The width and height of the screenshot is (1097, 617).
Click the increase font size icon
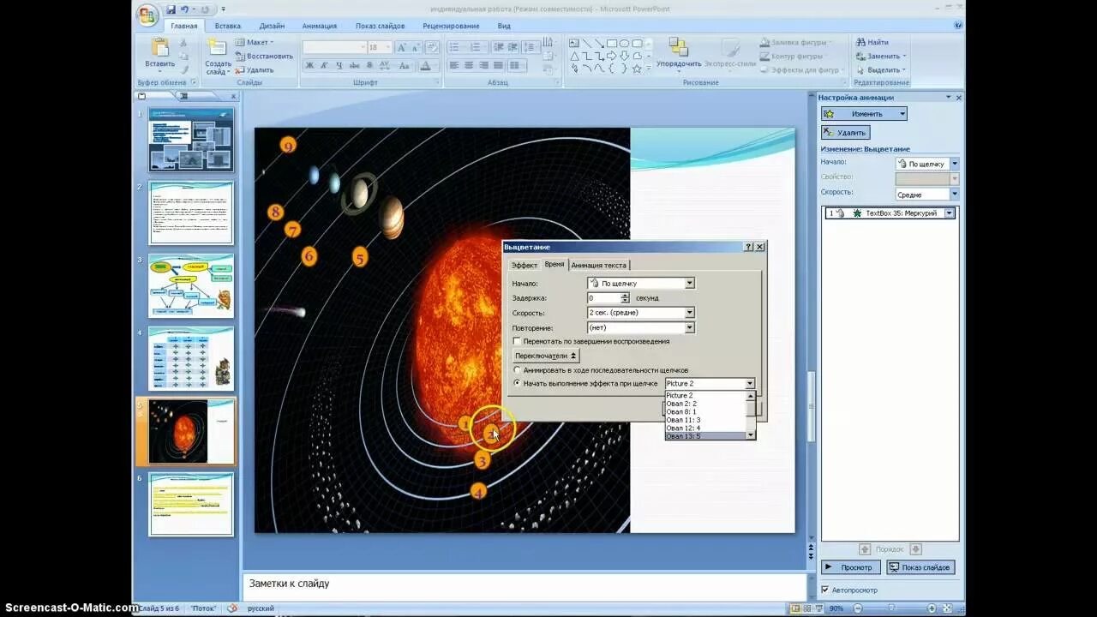click(x=401, y=47)
